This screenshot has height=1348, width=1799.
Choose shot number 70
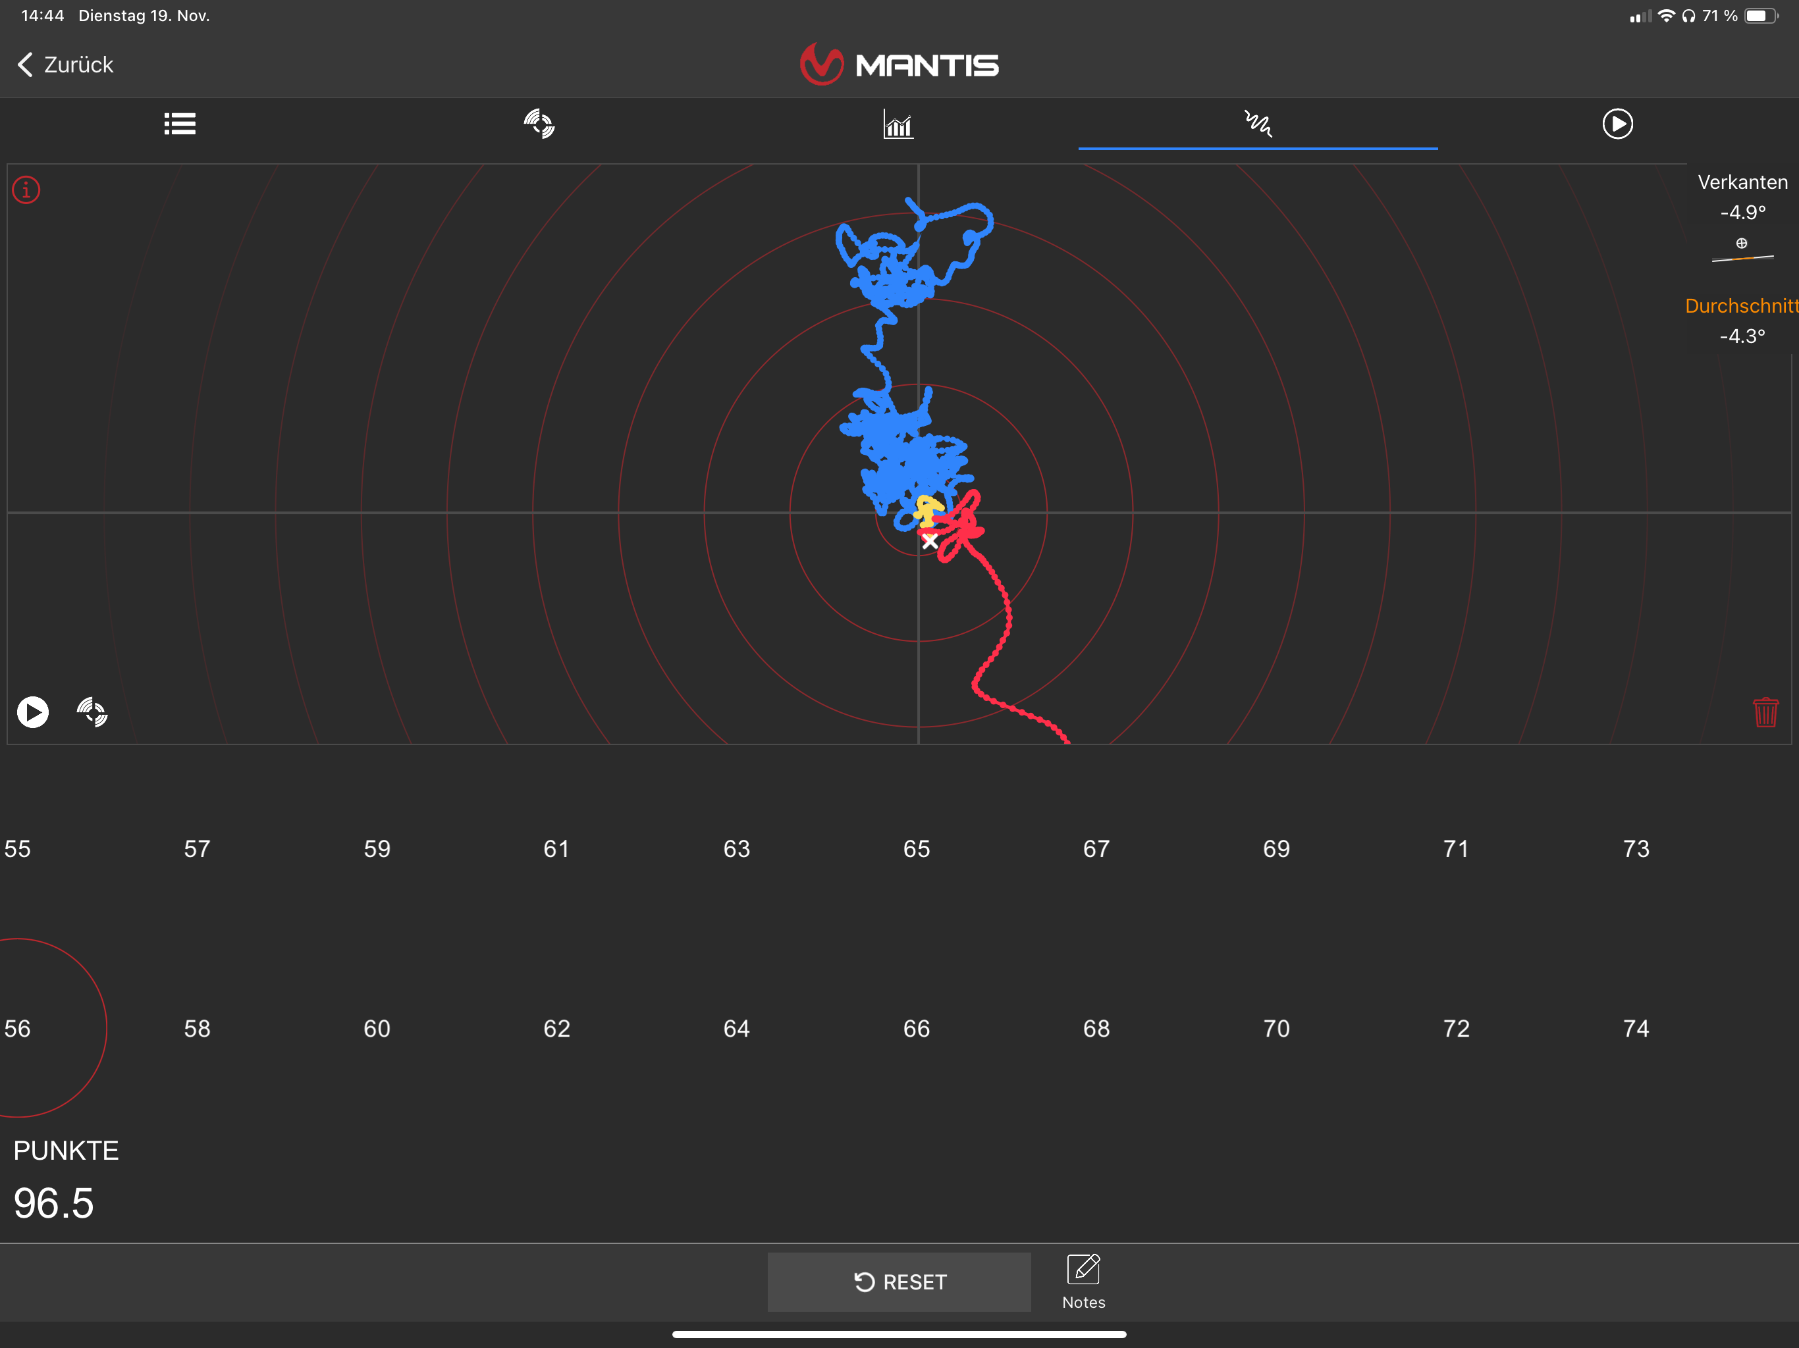point(1276,1029)
